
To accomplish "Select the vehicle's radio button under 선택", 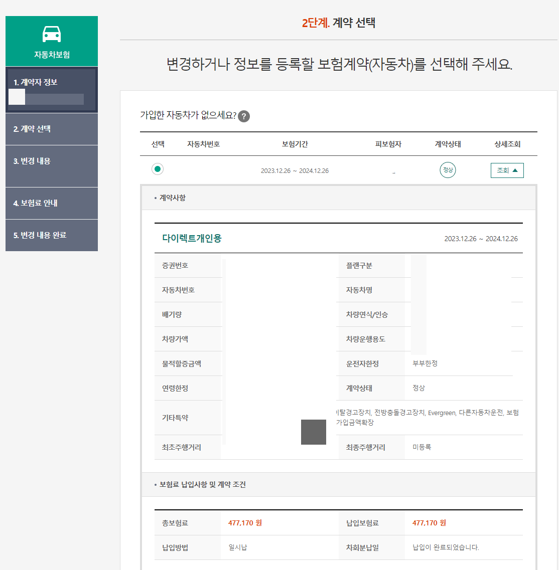I will [158, 169].
